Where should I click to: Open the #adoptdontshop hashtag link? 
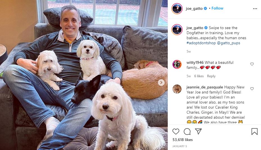(201, 43)
